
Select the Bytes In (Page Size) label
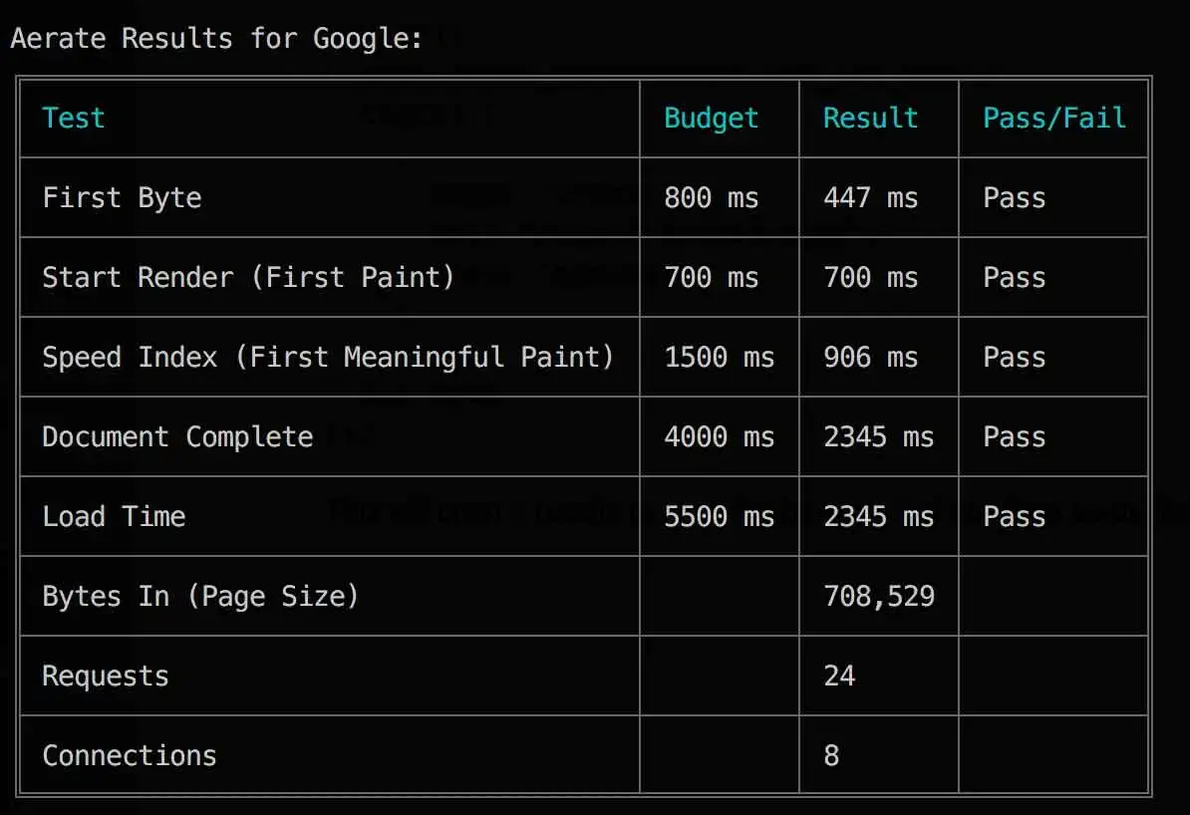[200, 596]
